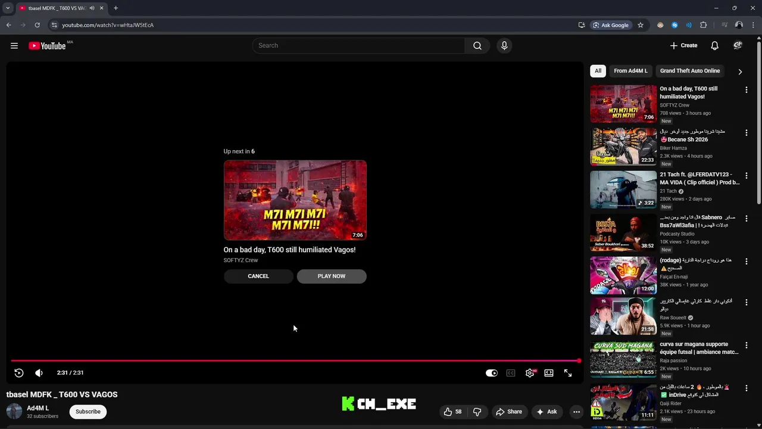762x429 pixels.
Task: View site information icon in address bar
Action: pos(54,25)
